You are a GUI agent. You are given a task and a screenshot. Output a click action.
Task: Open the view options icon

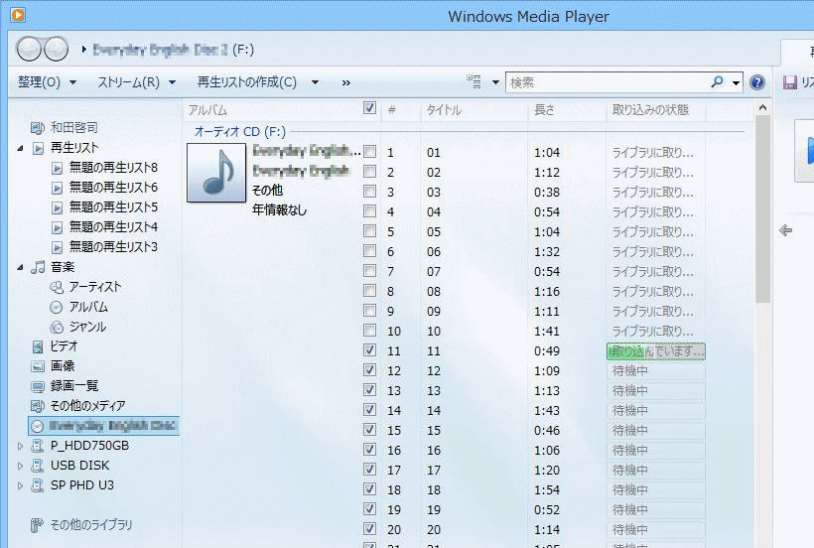pos(474,81)
